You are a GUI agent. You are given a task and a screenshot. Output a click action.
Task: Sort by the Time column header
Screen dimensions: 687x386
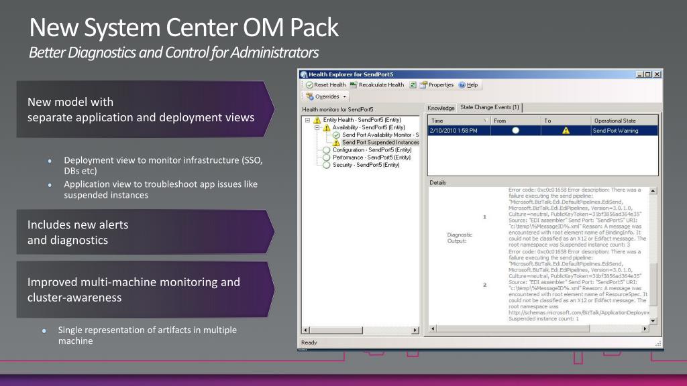pos(459,121)
